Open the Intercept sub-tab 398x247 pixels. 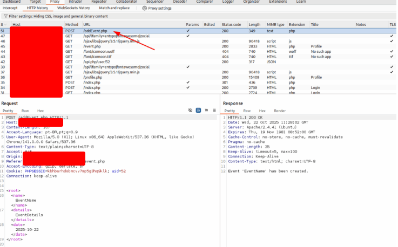click(10, 8)
